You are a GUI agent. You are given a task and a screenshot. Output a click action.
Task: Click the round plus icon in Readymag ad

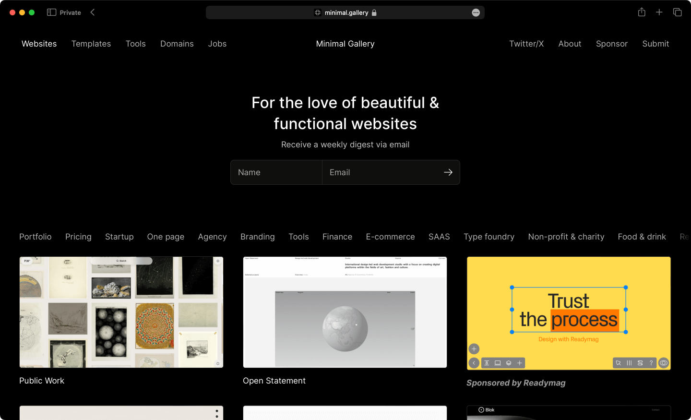[474, 349]
